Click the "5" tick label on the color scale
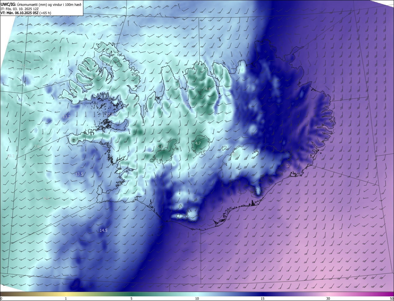 pyautogui.click(x=131, y=299)
